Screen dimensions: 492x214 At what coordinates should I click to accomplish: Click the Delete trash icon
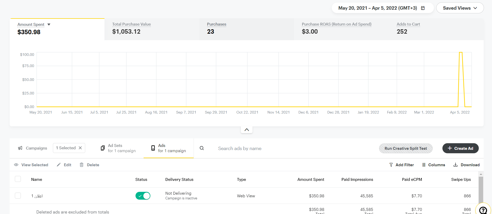coord(82,165)
